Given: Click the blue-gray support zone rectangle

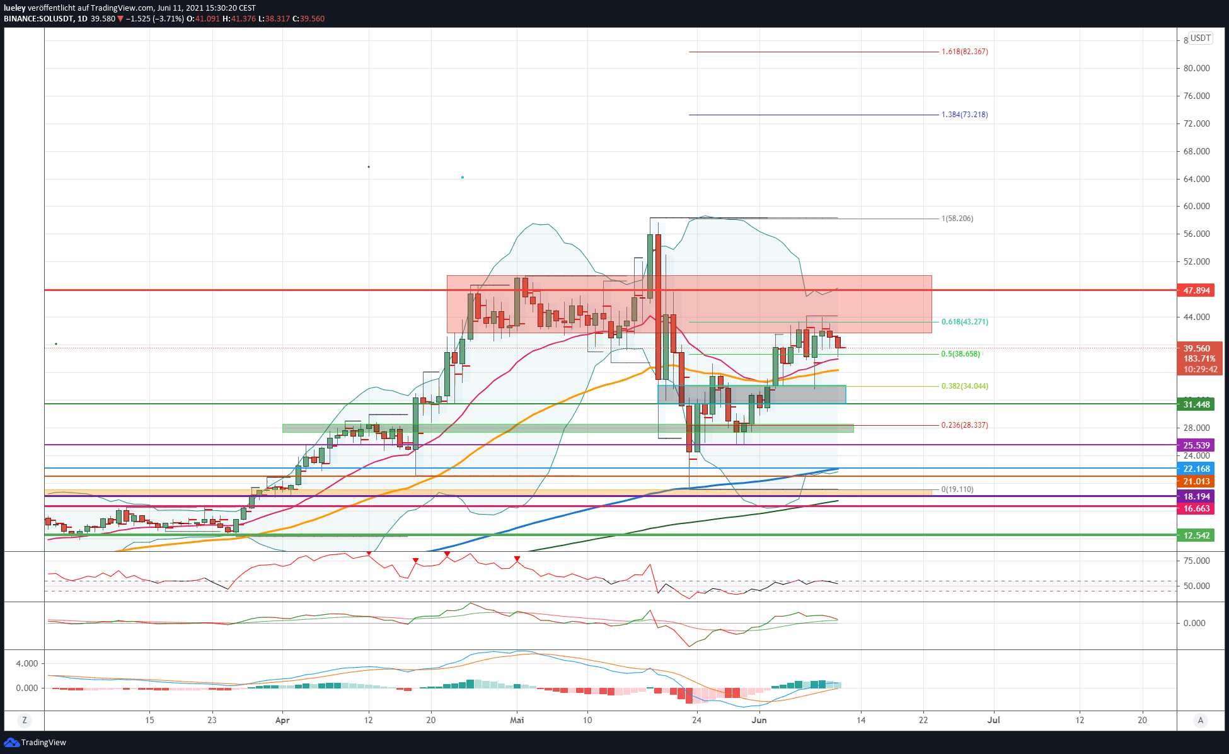Looking at the screenshot, I should pos(751,394).
